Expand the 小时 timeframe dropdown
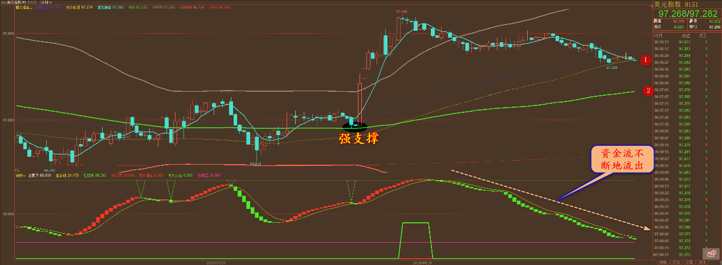The height and width of the screenshot is (265, 722). point(46,2)
